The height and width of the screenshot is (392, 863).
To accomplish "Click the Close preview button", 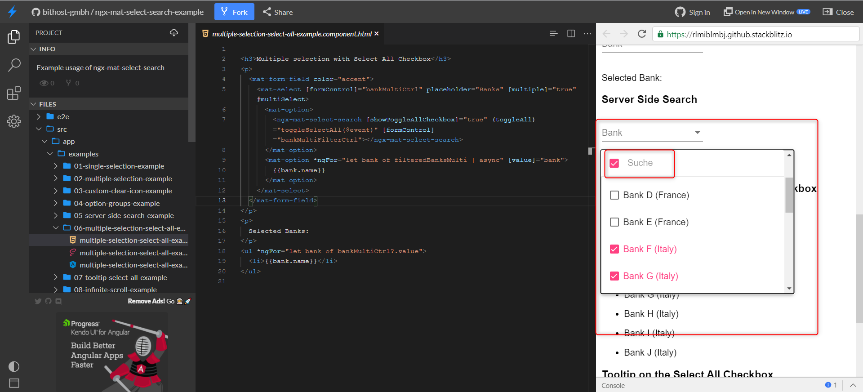I will 838,12.
